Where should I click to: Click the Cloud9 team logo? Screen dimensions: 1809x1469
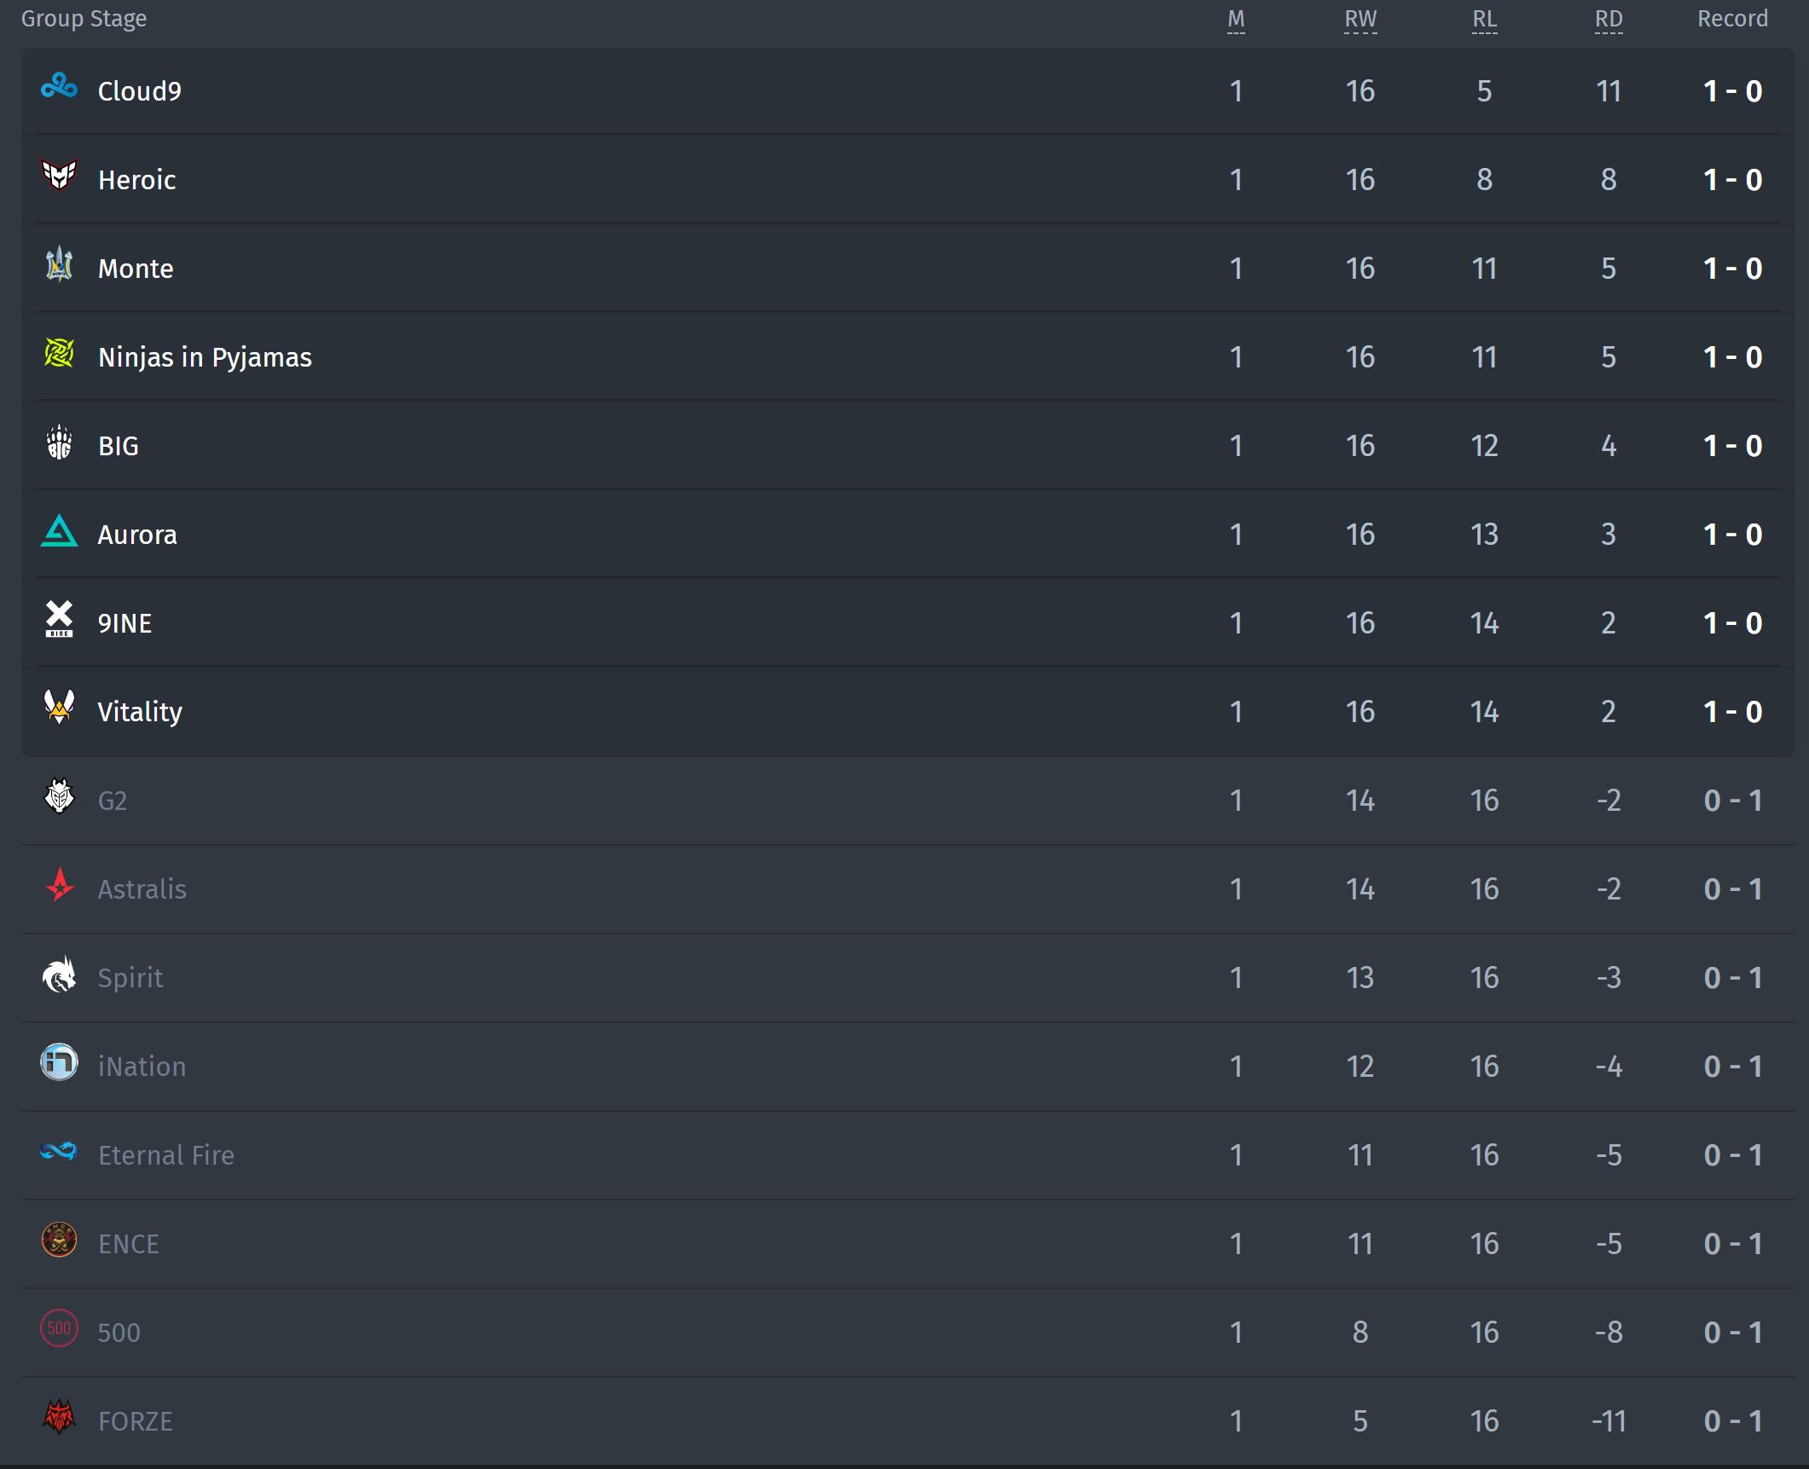point(59,86)
